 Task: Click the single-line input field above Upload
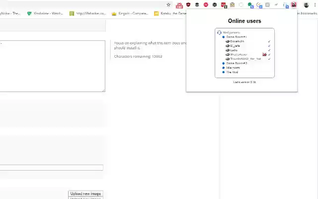coord(52,168)
